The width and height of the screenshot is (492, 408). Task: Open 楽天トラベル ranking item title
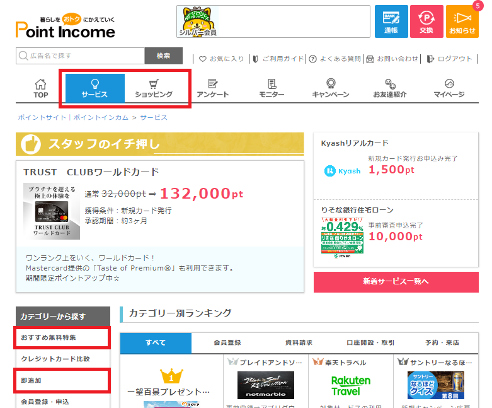345,363
